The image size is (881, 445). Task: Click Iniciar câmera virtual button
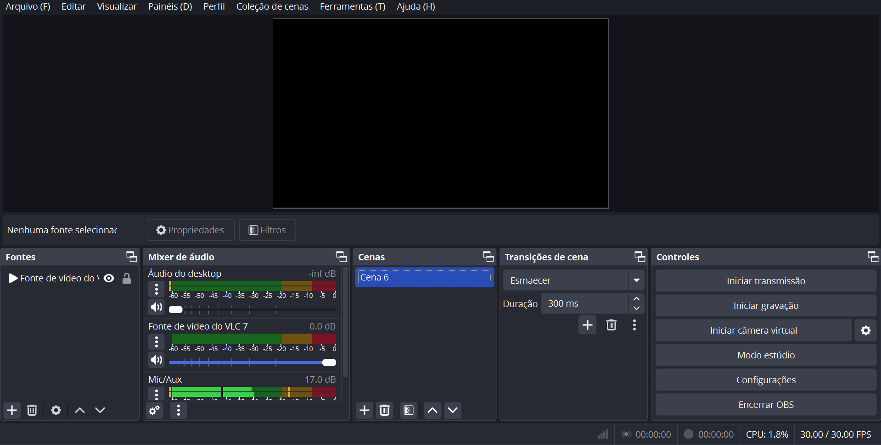[x=753, y=330]
